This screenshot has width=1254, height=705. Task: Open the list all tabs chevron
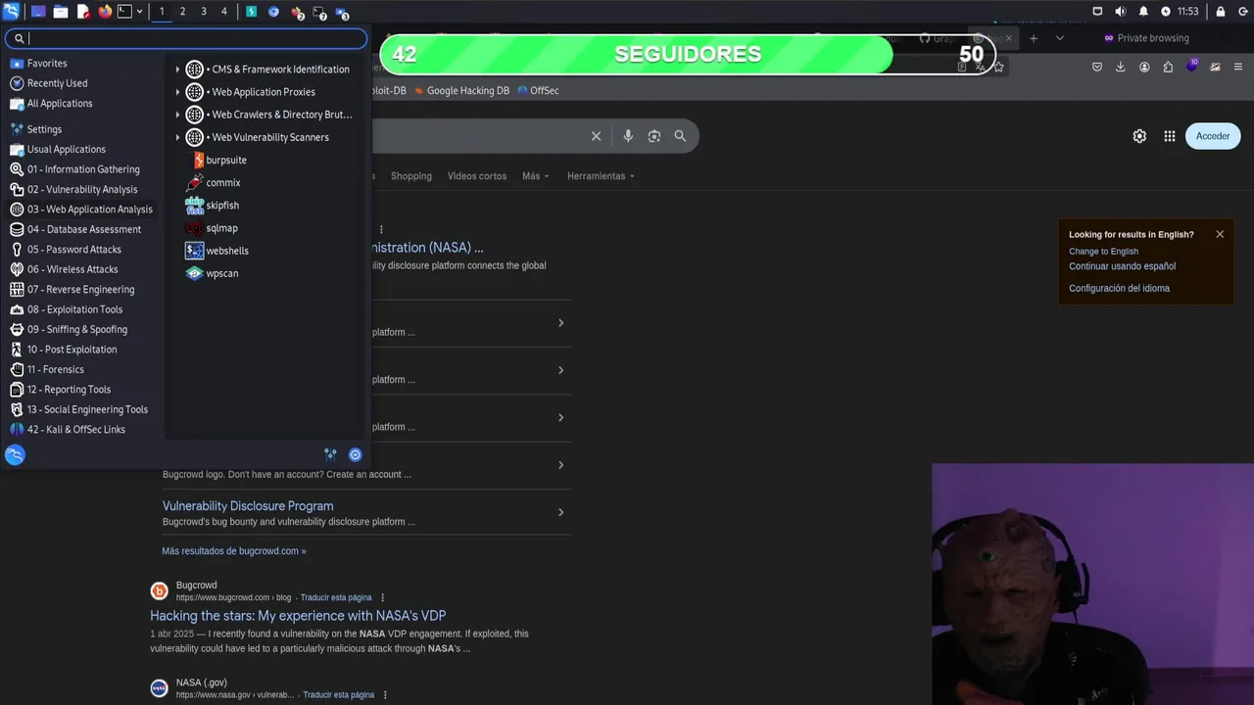click(1059, 38)
